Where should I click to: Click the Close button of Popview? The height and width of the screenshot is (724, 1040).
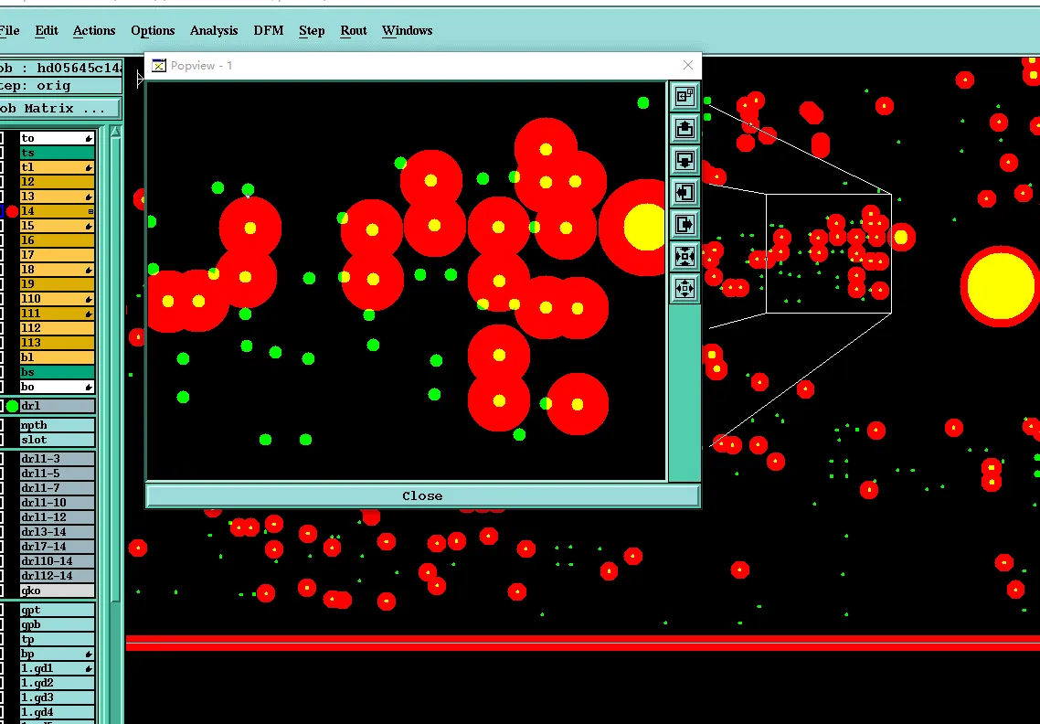(422, 495)
